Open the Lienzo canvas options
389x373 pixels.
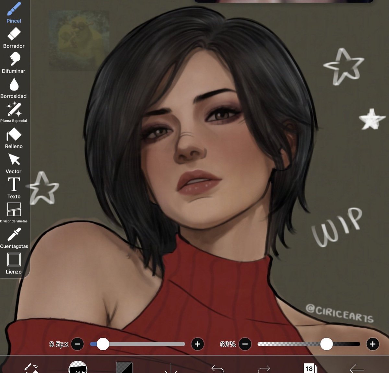(14, 264)
